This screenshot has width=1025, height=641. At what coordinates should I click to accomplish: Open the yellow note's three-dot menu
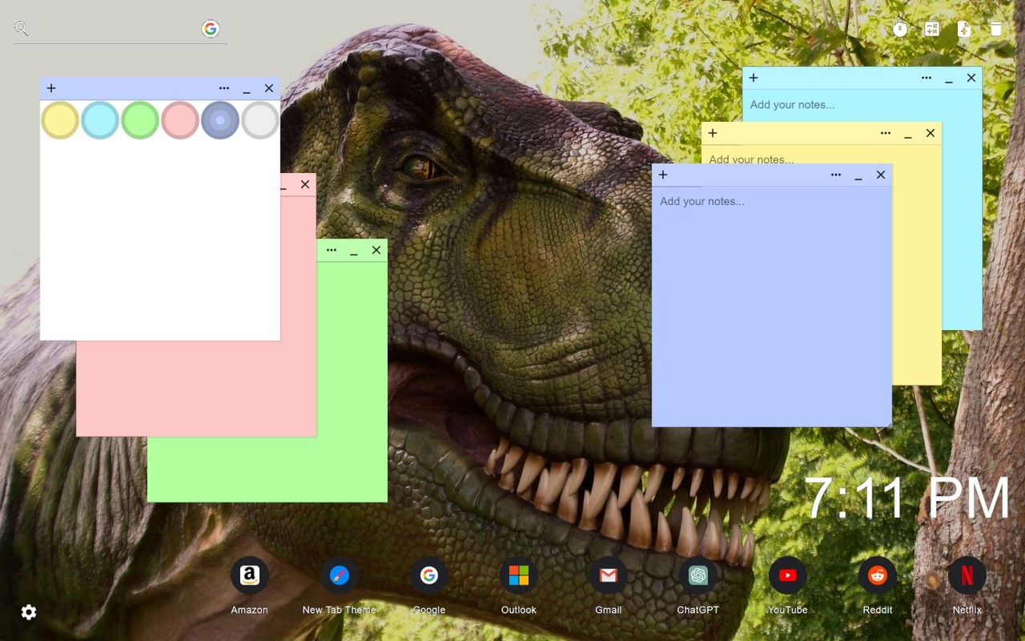886,133
